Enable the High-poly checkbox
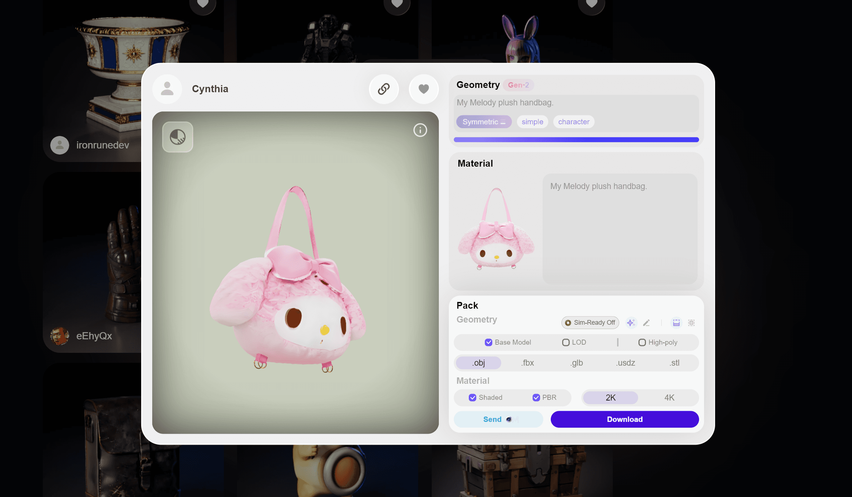Image resolution: width=852 pixels, height=497 pixels. [x=642, y=342]
